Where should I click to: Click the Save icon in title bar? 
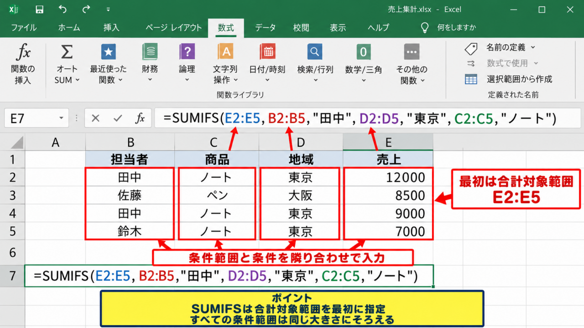click(x=39, y=10)
